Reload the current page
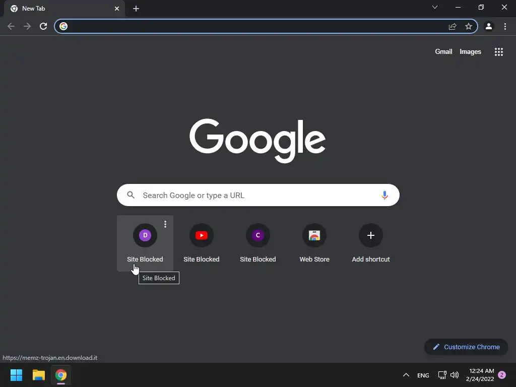This screenshot has width=516, height=387. click(x=43, y=26)
